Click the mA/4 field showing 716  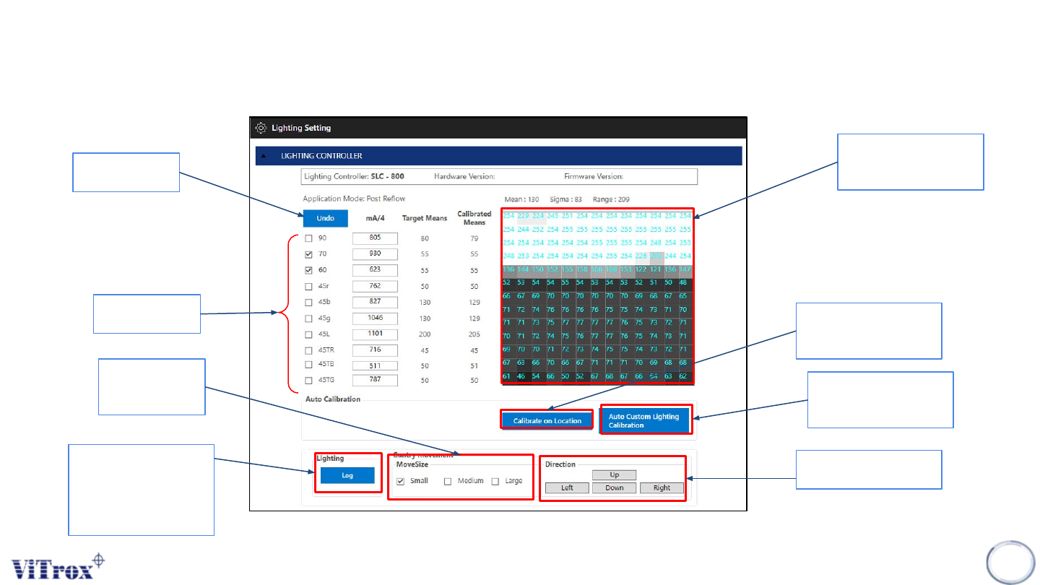tap(376, 350)
